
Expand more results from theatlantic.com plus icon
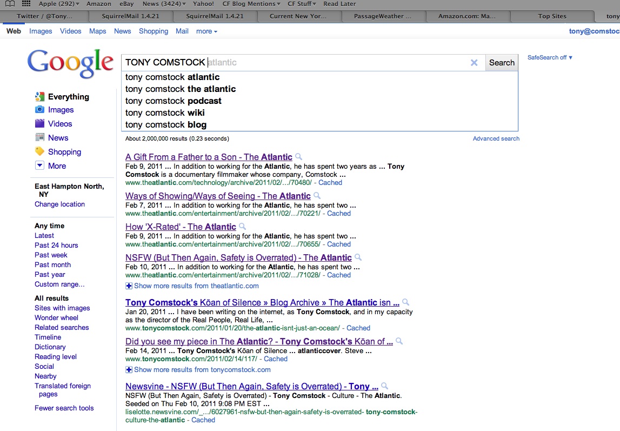click(x=129, y=286)
